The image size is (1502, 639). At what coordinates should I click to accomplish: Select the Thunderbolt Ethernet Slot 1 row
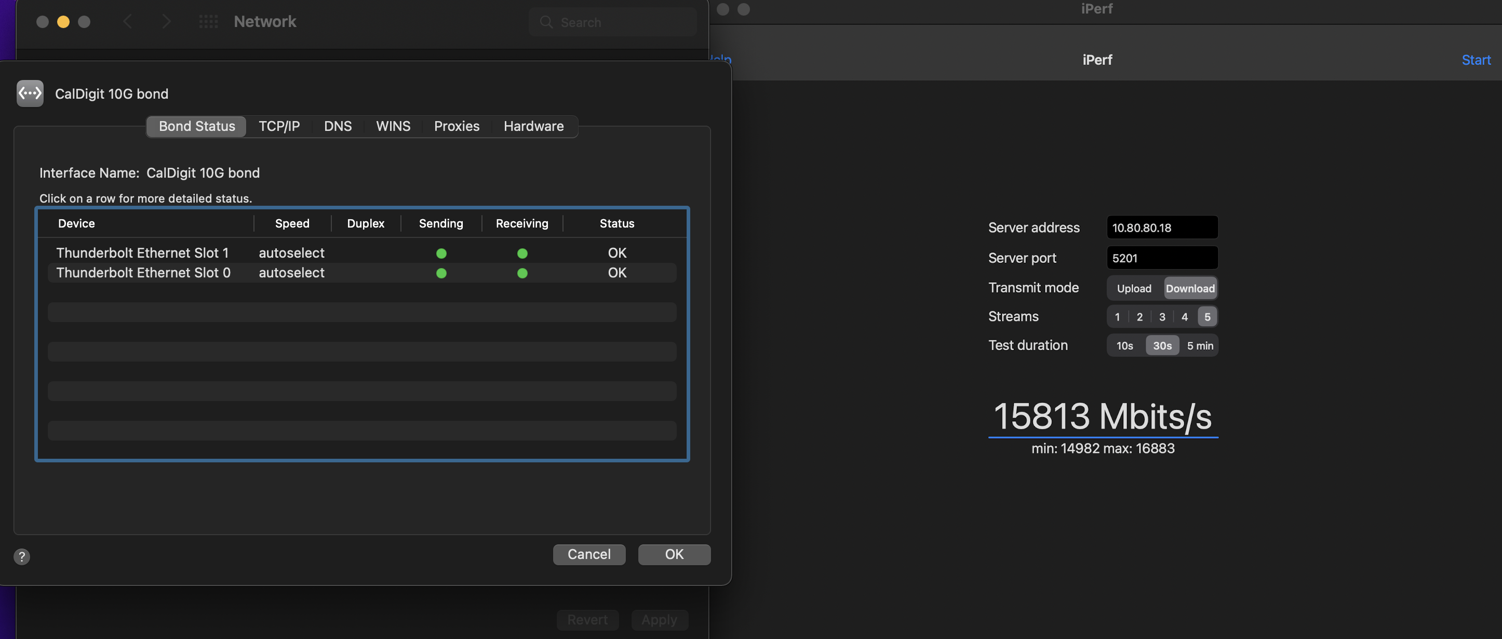tap(361, 253)
